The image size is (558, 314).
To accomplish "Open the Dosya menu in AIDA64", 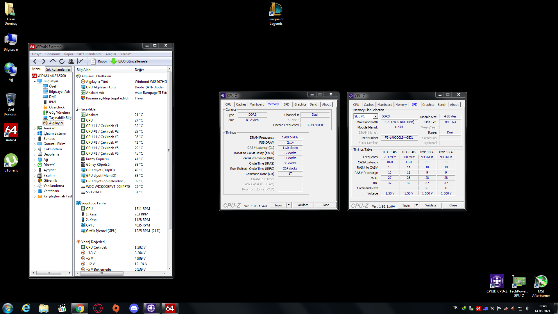I will pyautogui.click(x=36, y=54).
